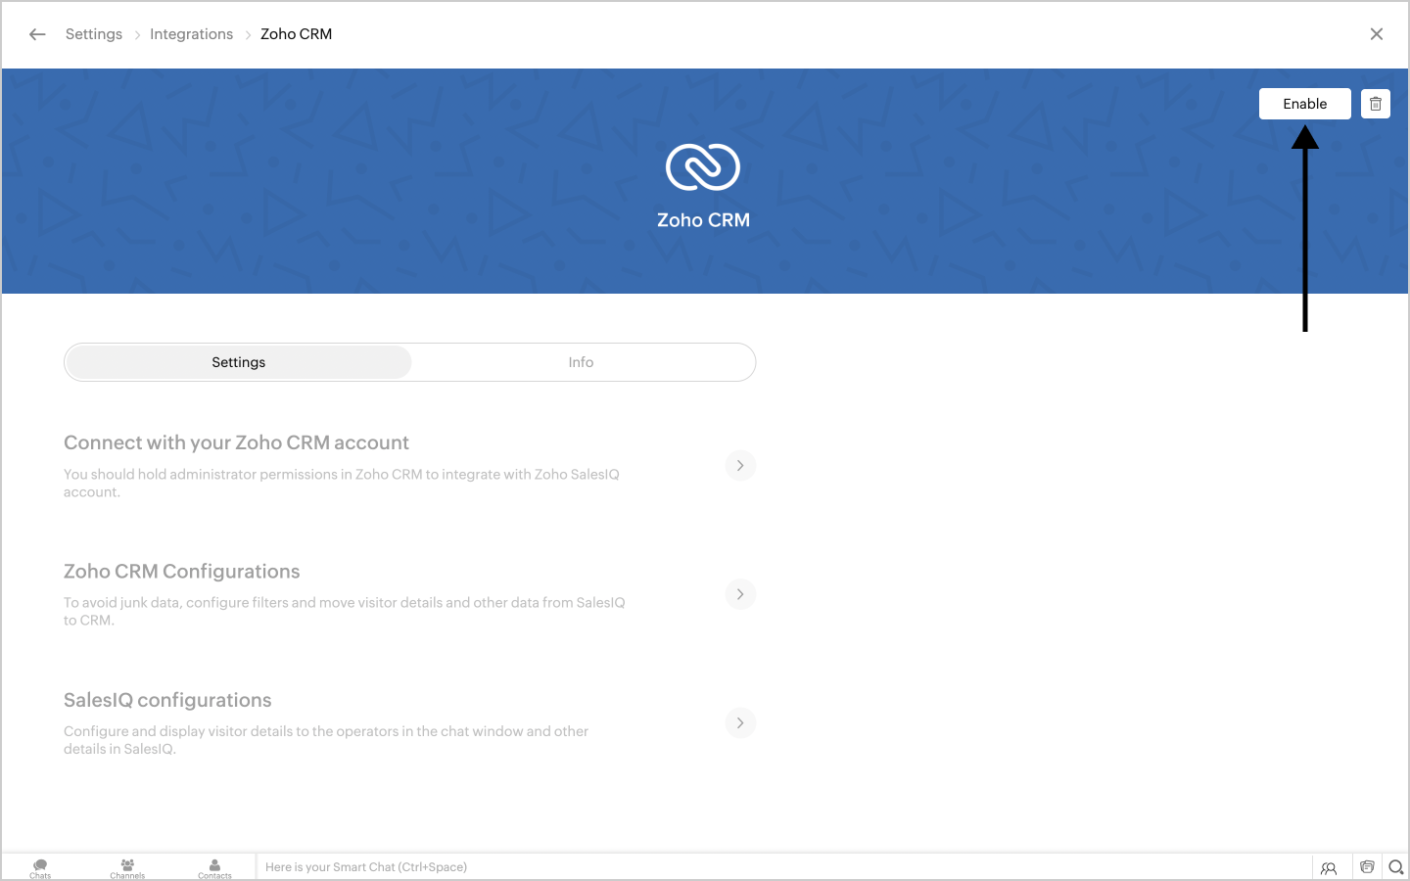This screenshot has height=881, width=1410.
Task: Click the 'Zoho CRM Configurations' heading
Action: (x=182, y=572)
